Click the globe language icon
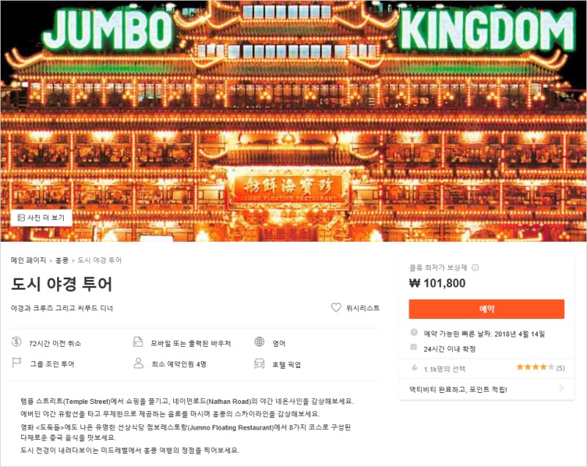Image resolution: width=587 pixels, height=467 pixels. pyautogui.click(x=260, y=342)
